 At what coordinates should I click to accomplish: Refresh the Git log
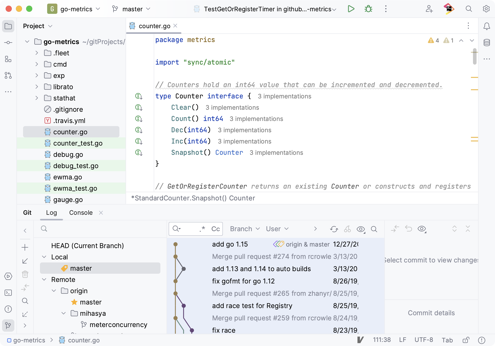(334, 229)
